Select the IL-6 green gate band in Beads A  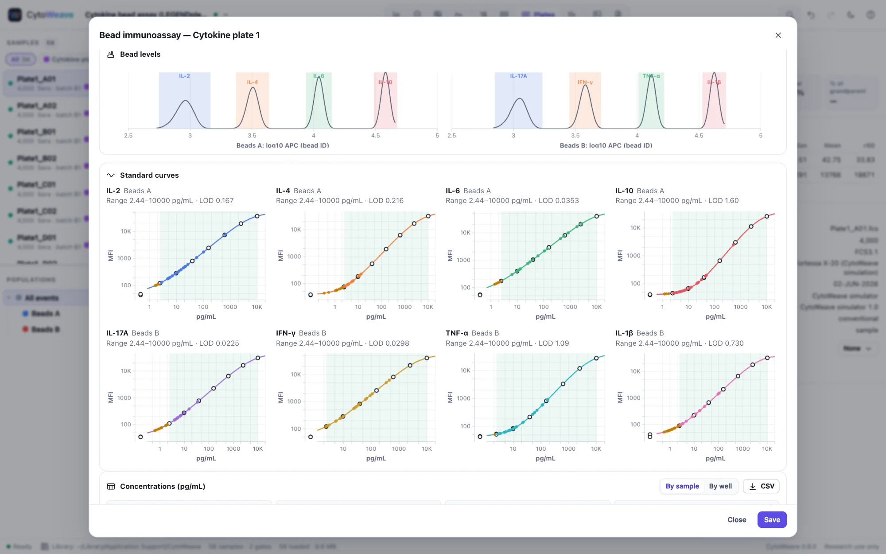[x=319, y=101]
